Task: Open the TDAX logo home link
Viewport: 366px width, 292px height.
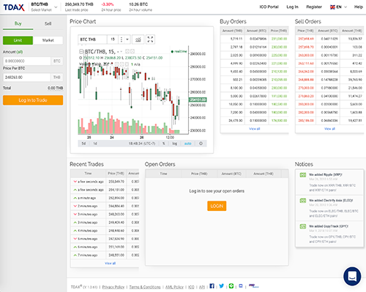Action: pos(14,7)
